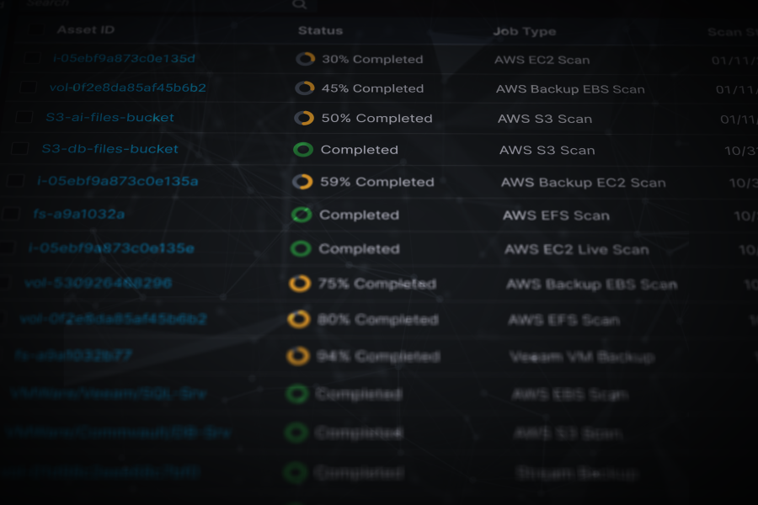Click the search magnifier icon
This screenshot has height=505, width=758.
299,4
